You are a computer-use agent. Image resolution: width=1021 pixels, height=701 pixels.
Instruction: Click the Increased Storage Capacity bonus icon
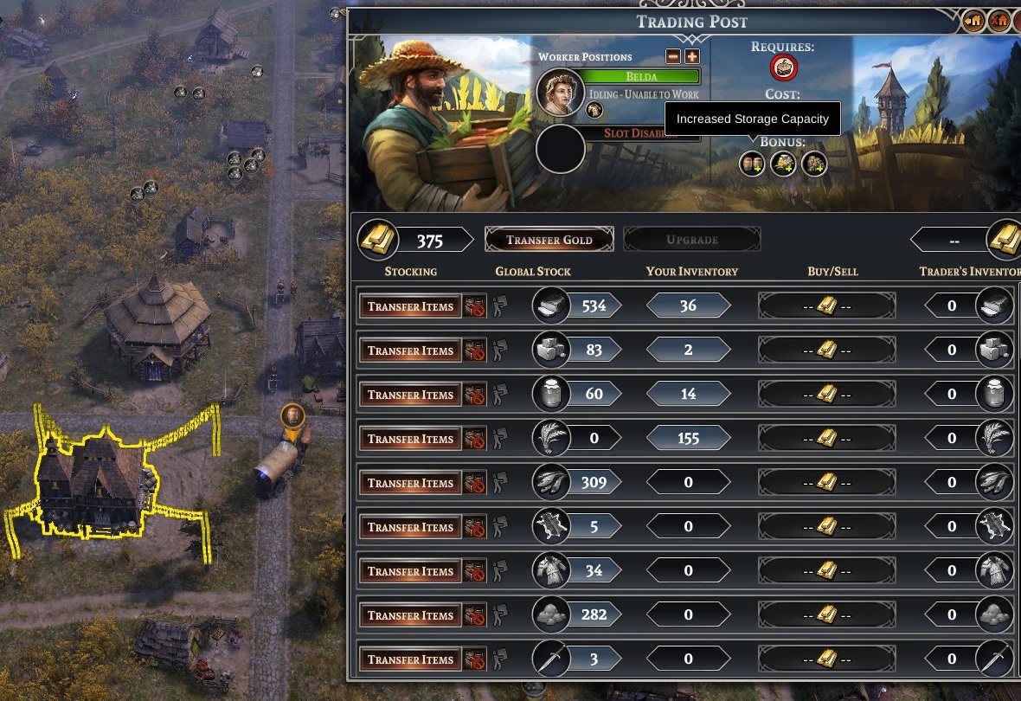pos(752,164)
